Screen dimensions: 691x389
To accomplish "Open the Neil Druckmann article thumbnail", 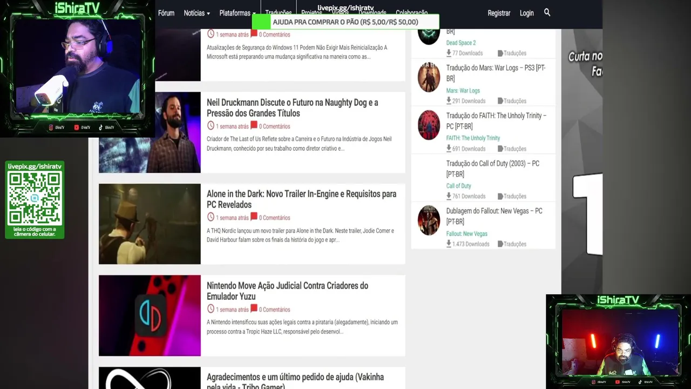I will [150, 132].
